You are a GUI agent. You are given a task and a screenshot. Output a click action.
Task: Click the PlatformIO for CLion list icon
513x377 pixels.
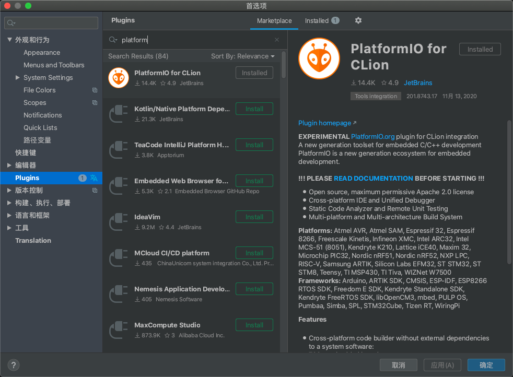click(x=119, y=78)
